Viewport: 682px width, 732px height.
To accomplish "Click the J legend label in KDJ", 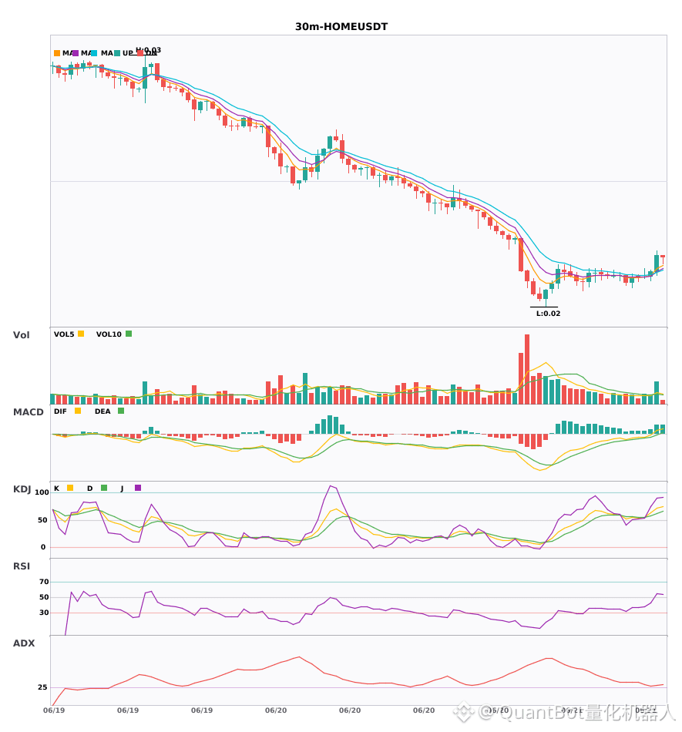I will pos(123,489).
